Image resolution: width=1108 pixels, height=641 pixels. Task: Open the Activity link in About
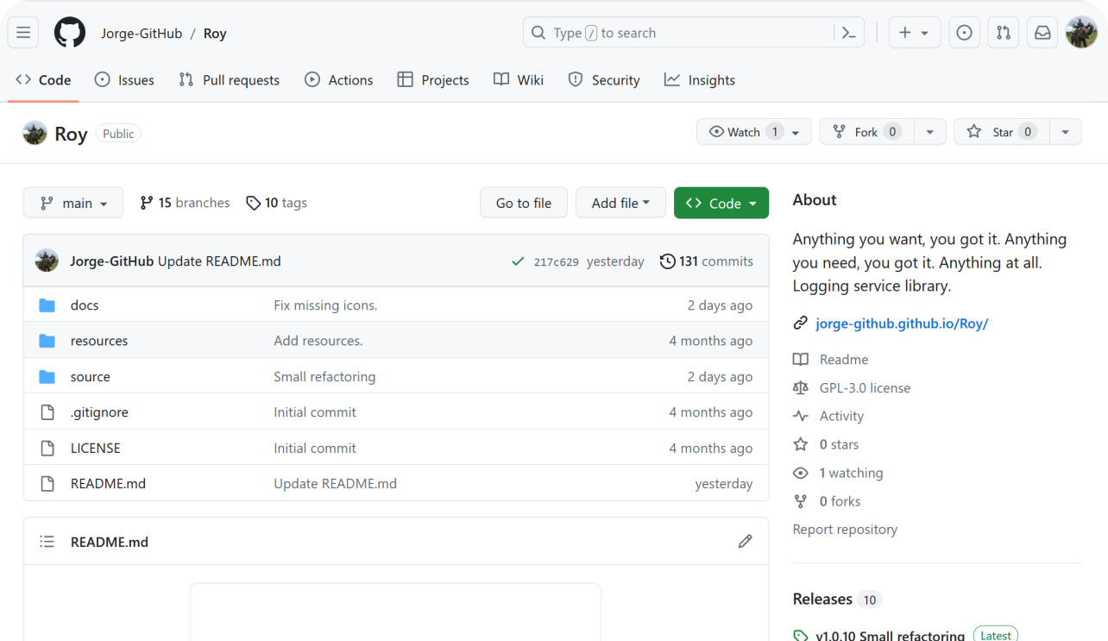[841, 416]
